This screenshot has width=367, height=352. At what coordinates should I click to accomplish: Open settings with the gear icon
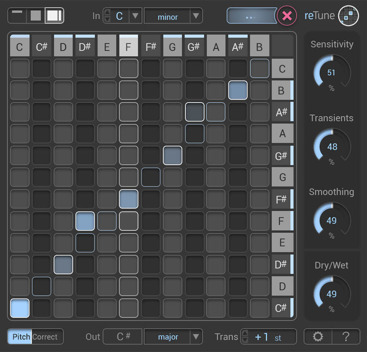pos(318,337)
